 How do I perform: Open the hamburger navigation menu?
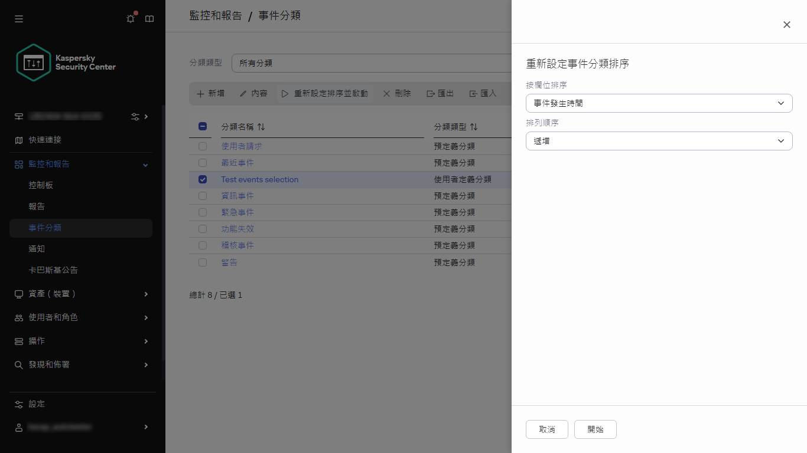pyautogui.click(x=18, y=18)
